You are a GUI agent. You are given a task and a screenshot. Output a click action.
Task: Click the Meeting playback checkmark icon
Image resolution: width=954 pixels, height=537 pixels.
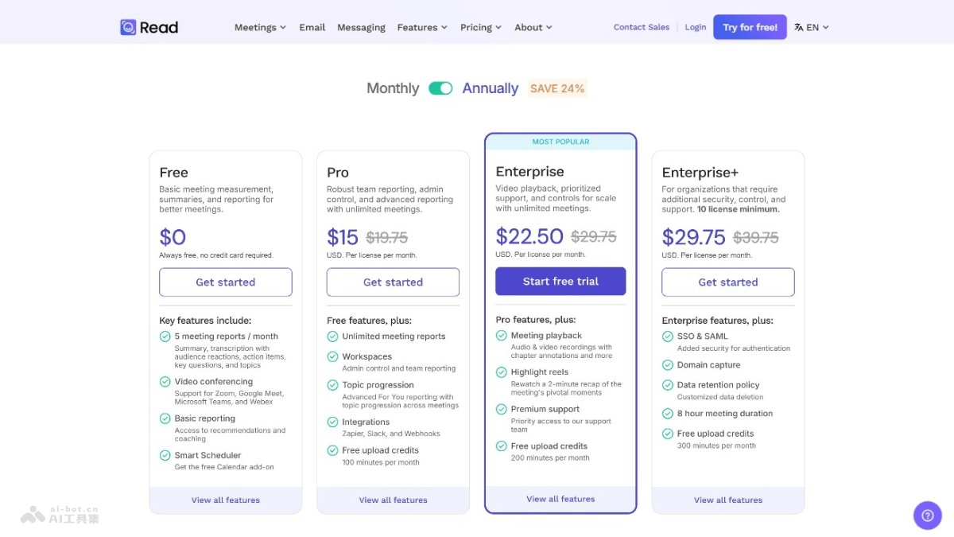pos(502,336)
